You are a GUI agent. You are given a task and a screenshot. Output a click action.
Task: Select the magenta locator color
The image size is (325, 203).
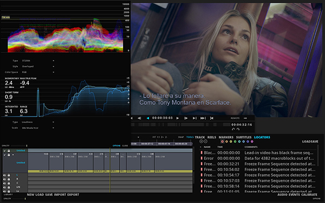252,141
